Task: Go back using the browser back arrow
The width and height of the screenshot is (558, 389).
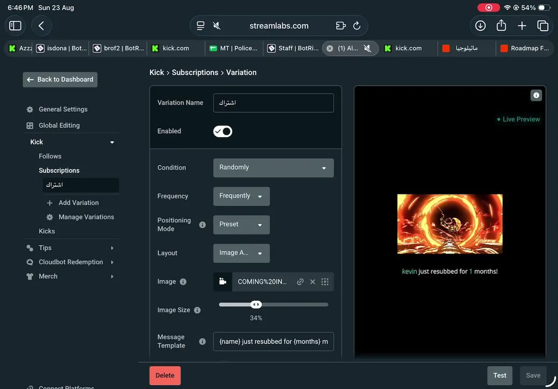Action: pos(41,25)
